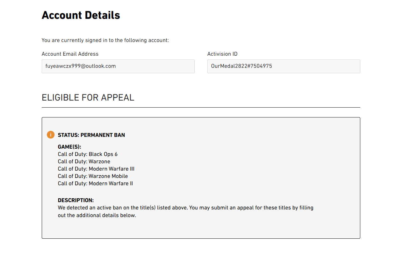Click the divider line under Eligible heading

coord(201,108)
